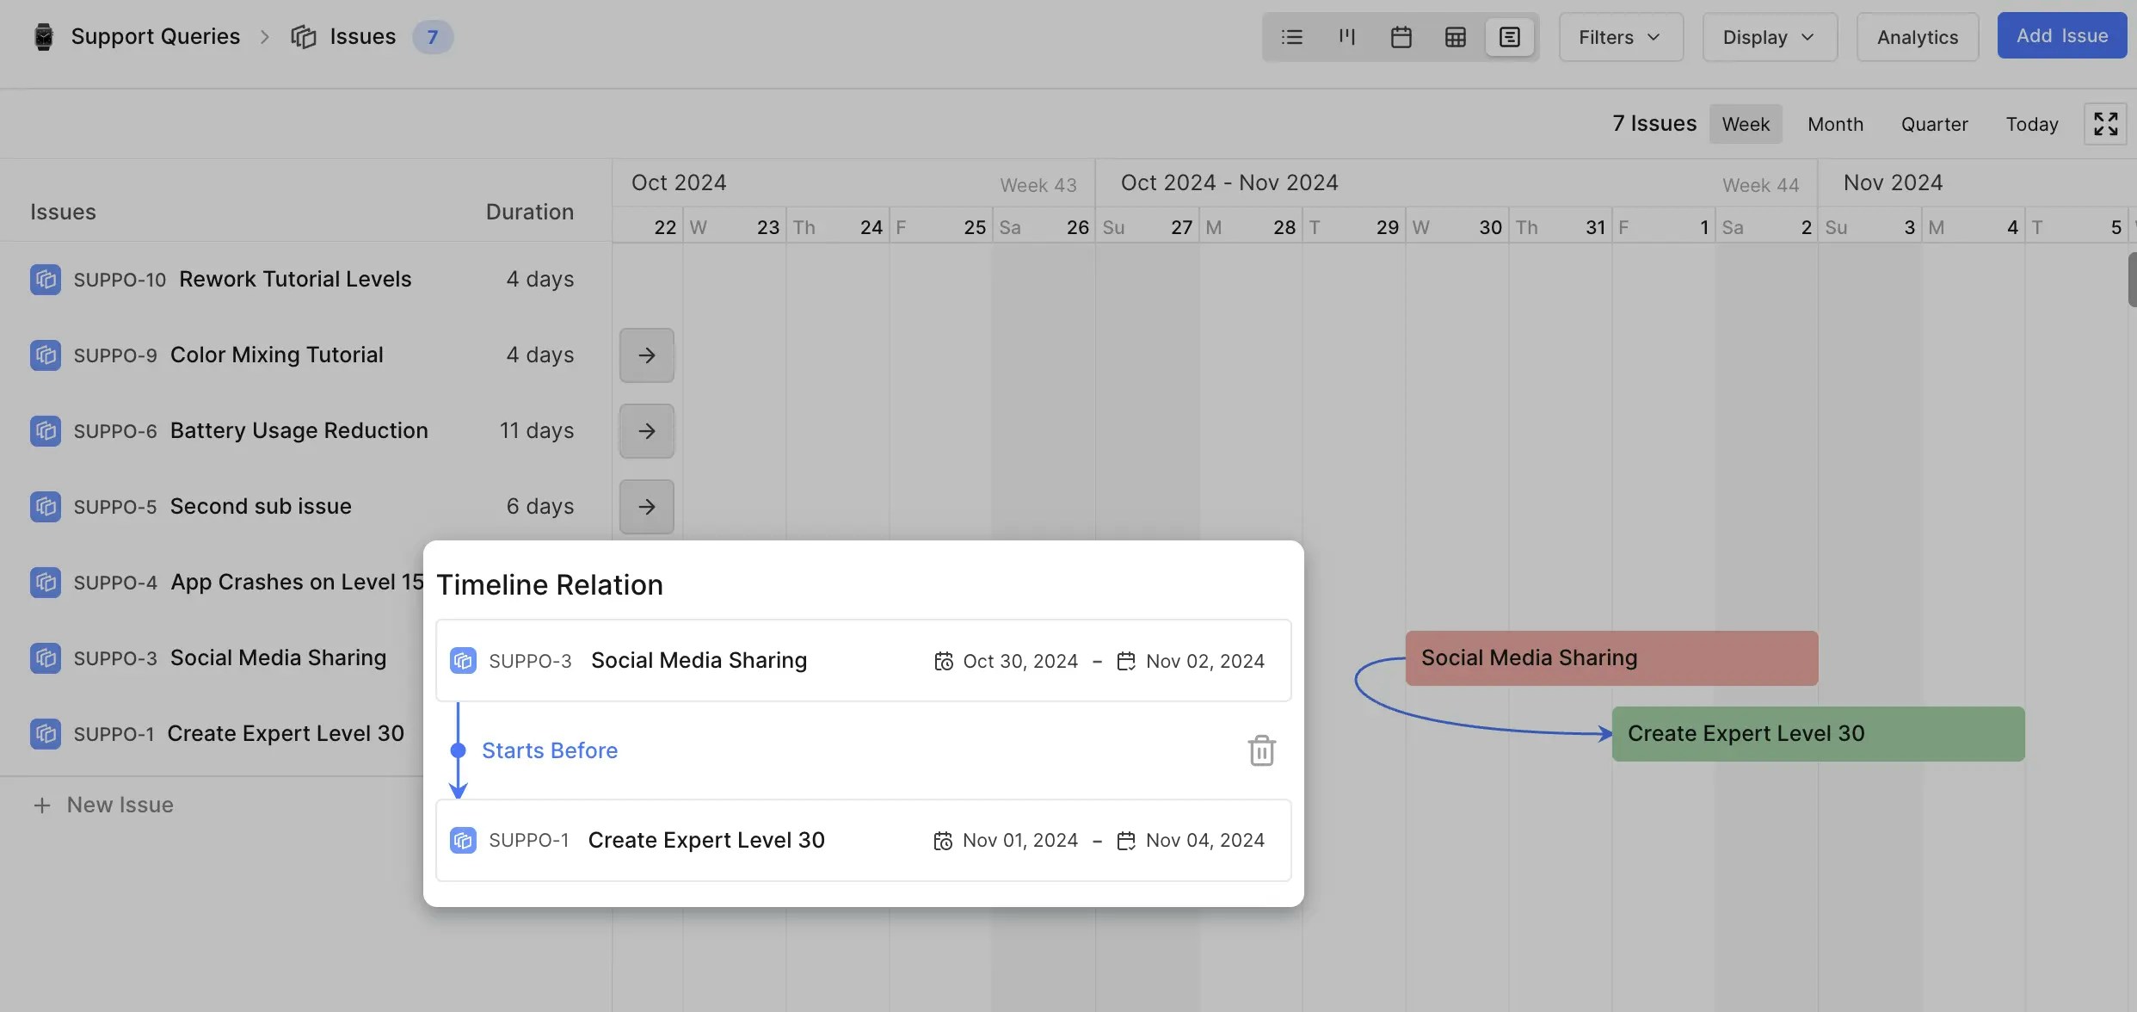Switch to spreadsheet table layout icon

(x=1455, y=37)
